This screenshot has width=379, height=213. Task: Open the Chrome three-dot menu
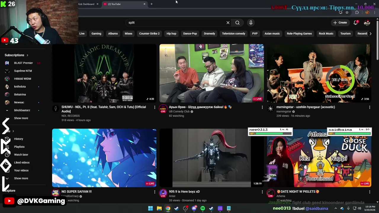pos(375,12)
